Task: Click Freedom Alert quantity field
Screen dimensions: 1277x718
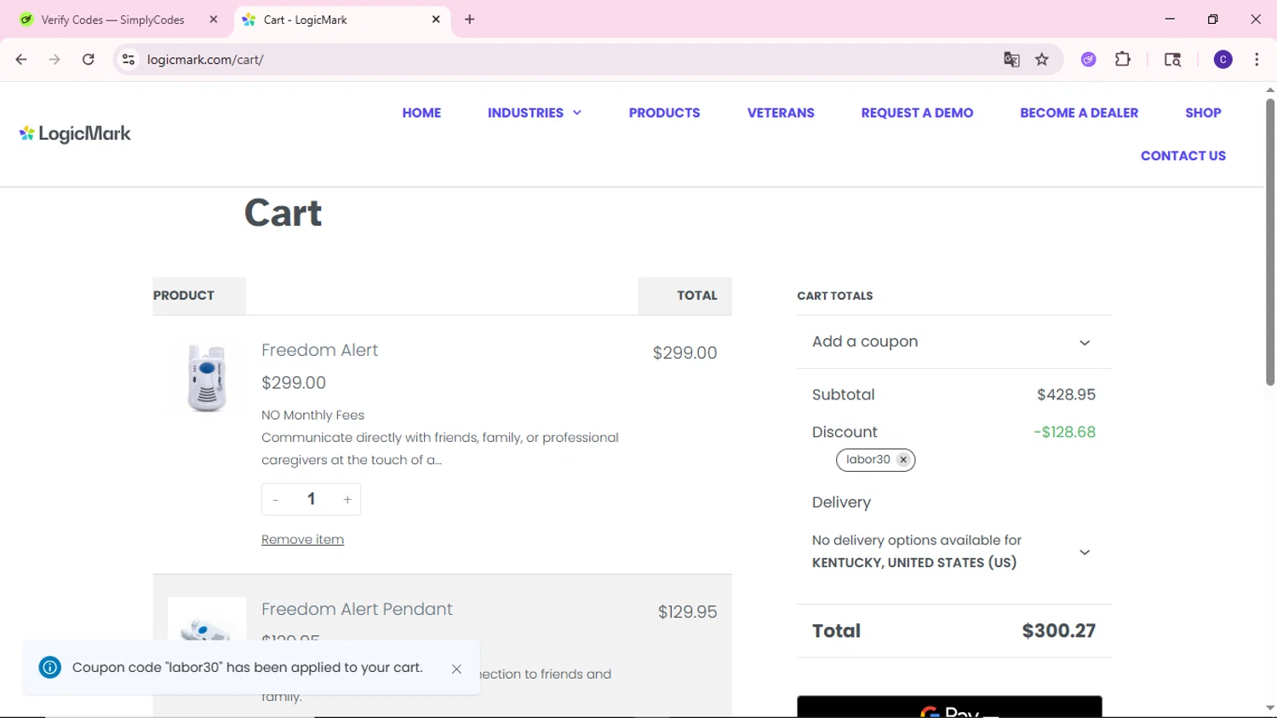Action: 312,500
